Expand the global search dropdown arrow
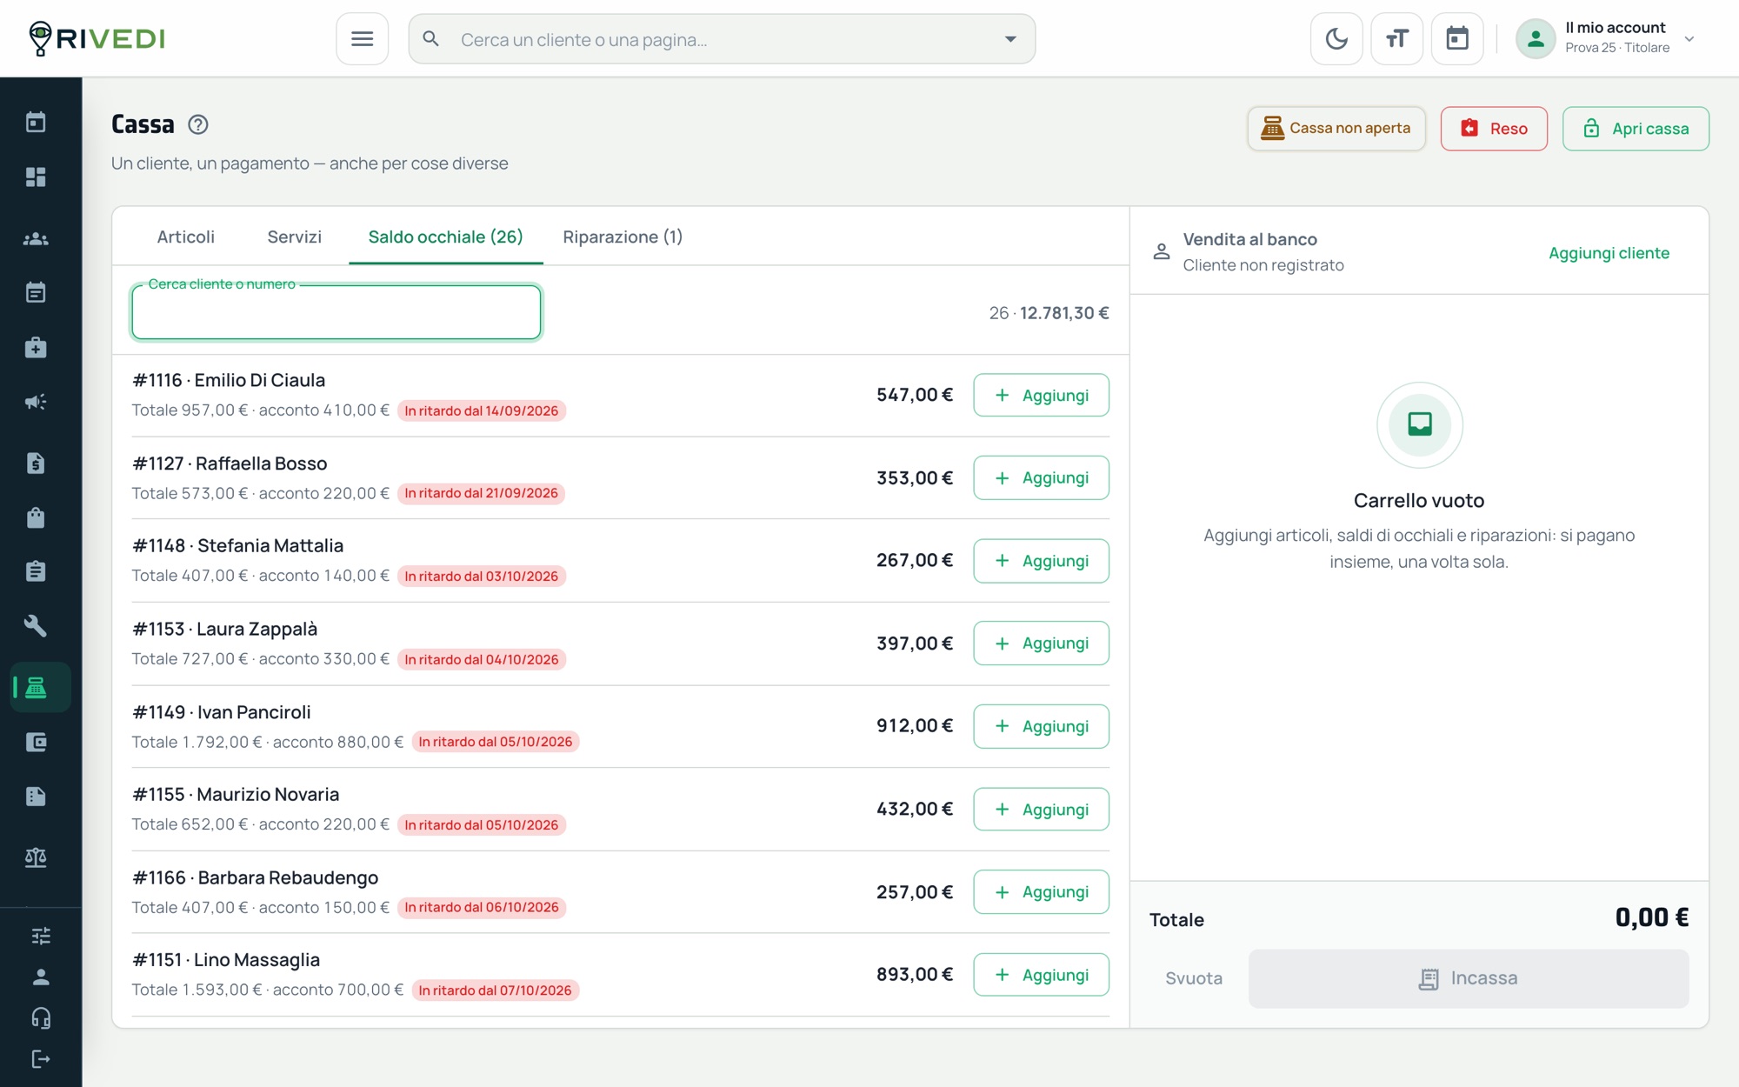1739x1087 pixels. pos(1010,39)
